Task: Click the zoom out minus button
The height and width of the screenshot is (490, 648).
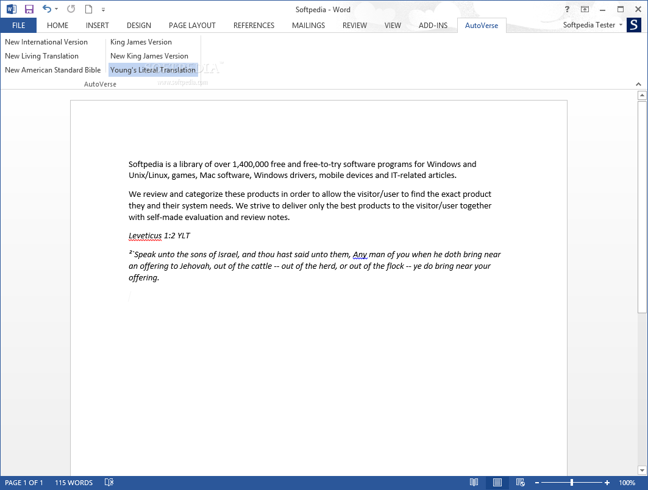Action: click(x=537, y=483)
